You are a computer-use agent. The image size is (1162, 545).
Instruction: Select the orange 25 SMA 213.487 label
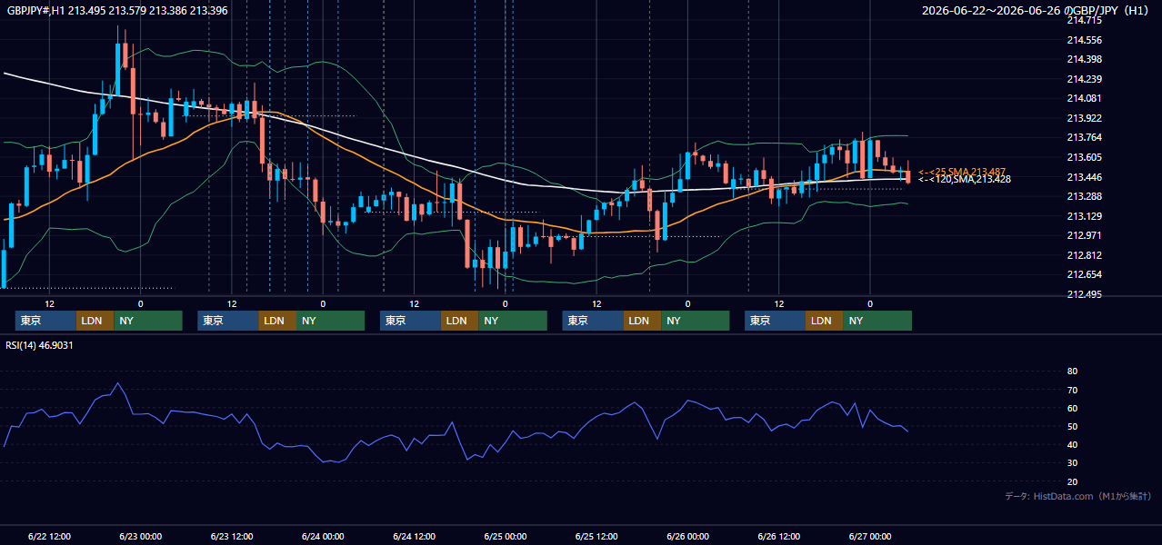(962, 172)
